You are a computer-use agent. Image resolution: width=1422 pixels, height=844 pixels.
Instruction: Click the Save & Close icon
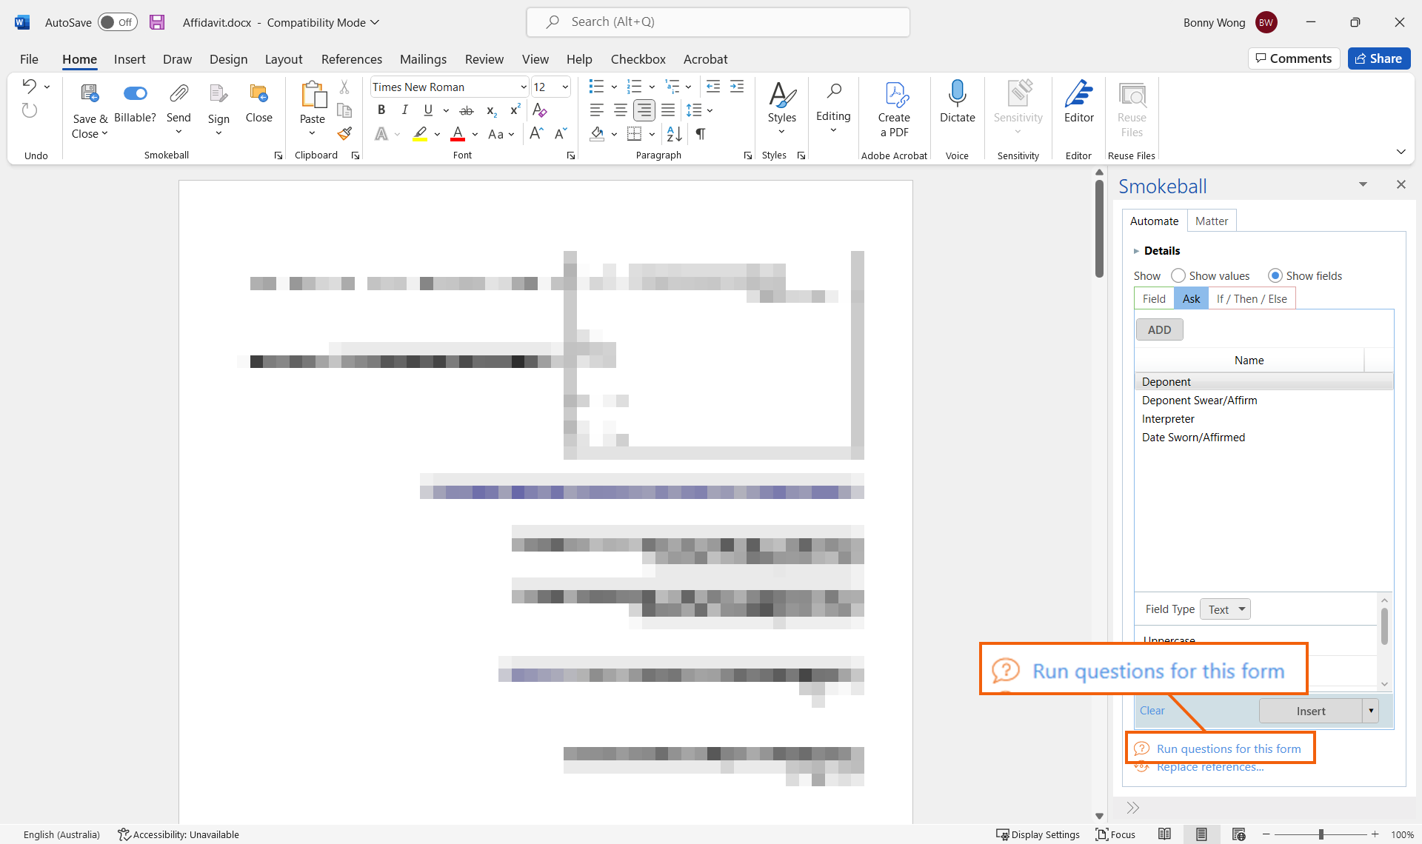(x=90, y=94)
